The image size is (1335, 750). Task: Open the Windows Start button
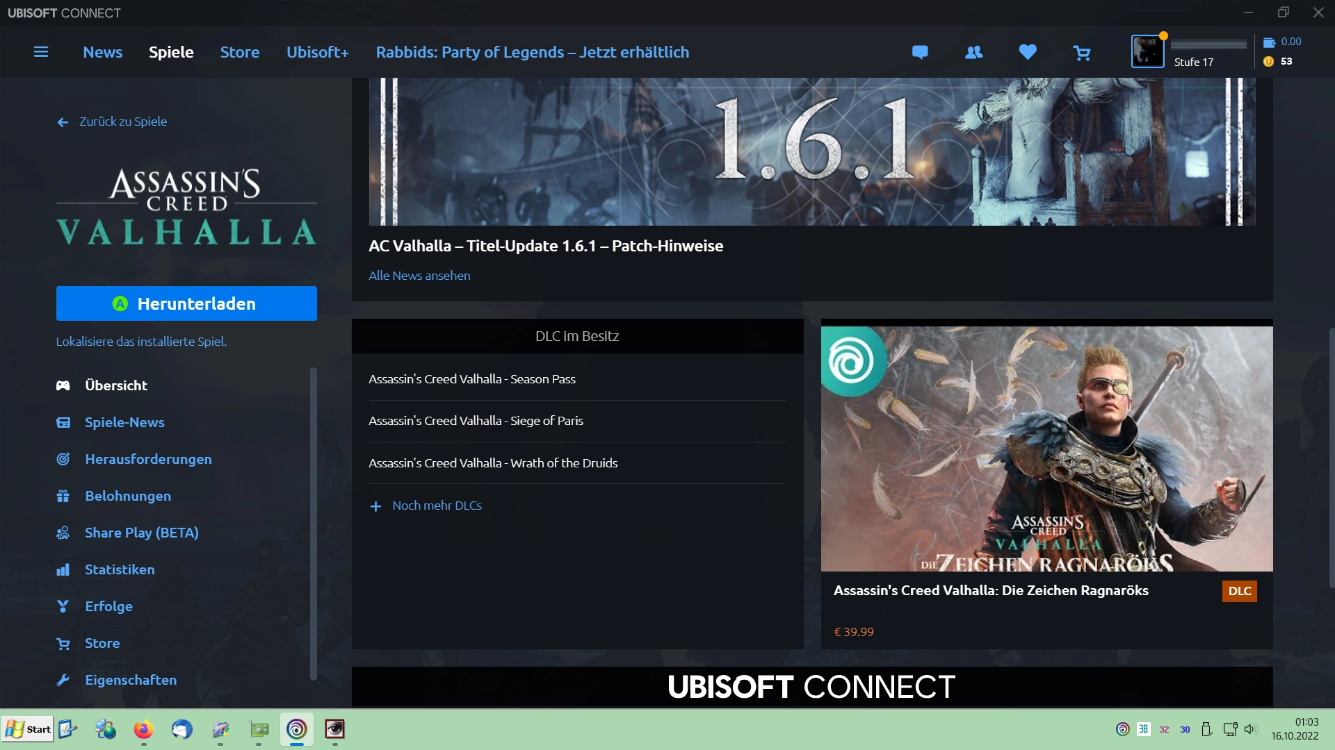point(28,729)
